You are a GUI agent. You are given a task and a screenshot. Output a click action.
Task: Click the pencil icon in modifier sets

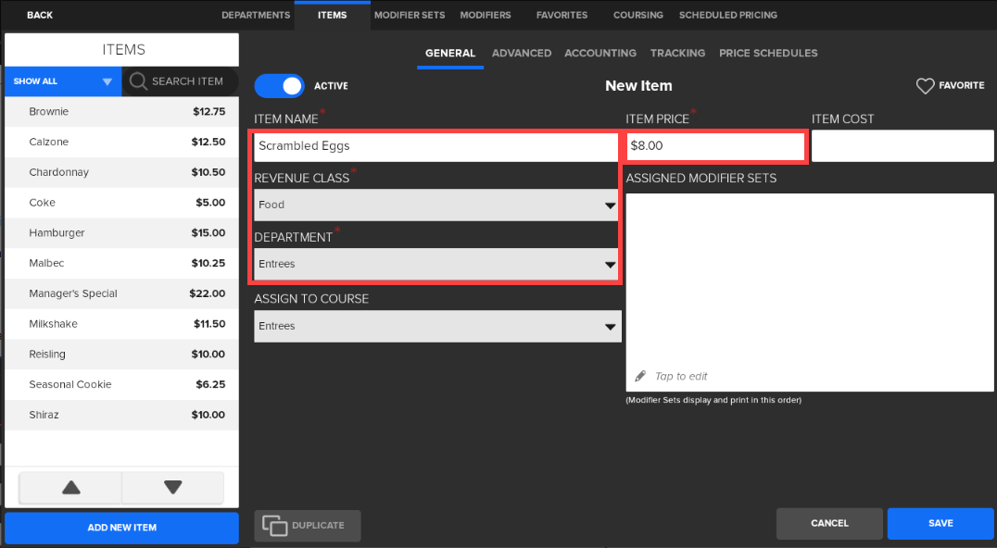tap(640, 377)
